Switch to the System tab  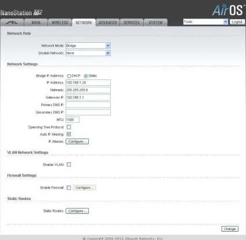155,23
